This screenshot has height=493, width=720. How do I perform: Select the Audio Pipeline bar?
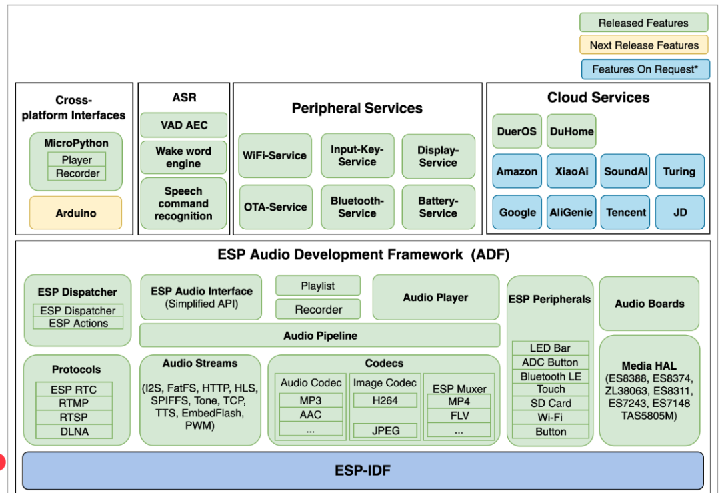(x=320, y=336)
